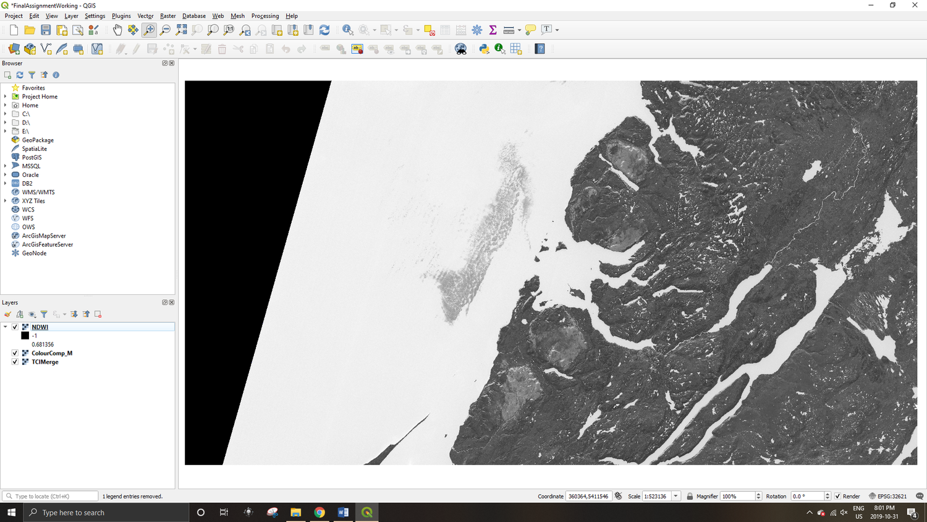Expand the XYZ Tiles item in Browser

[5, 200]
